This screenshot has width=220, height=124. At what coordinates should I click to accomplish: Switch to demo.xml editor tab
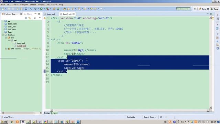[x=50, y=14]
